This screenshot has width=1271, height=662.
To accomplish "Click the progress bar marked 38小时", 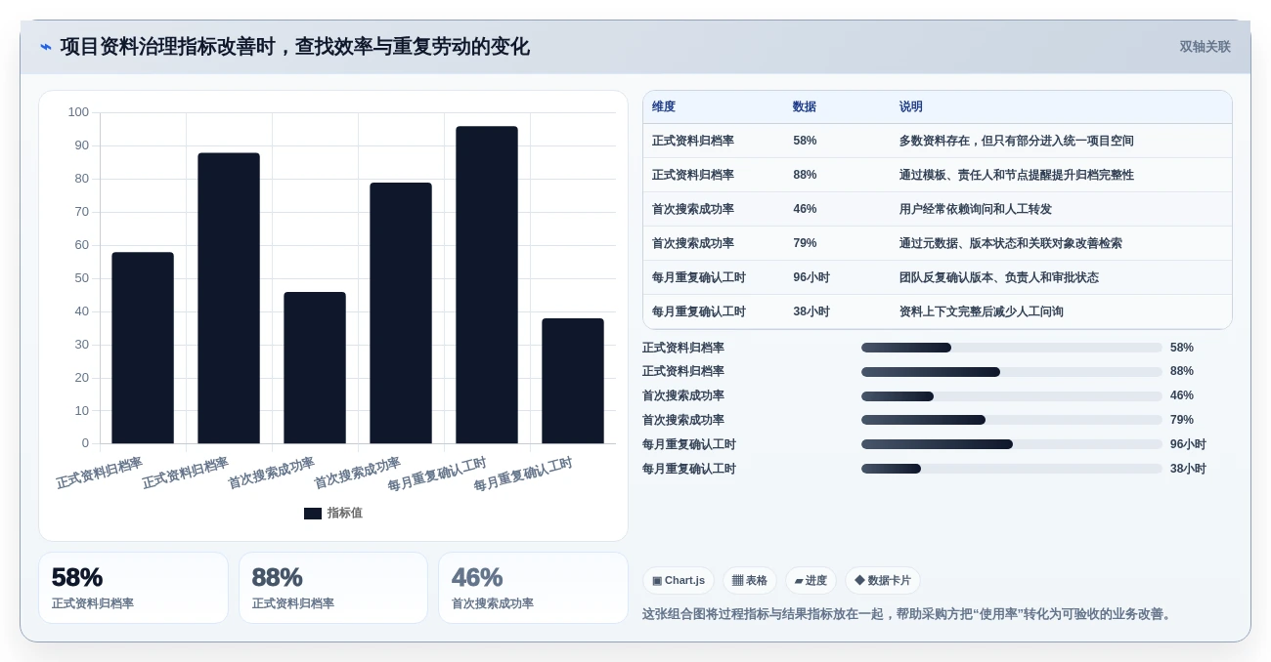I will coord(1012,469).
